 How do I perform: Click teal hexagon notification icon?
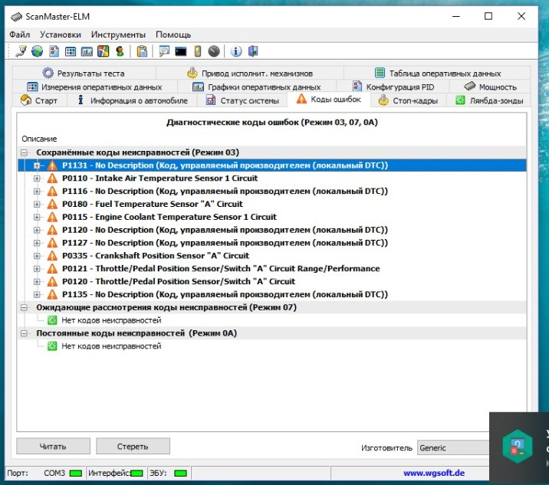(517, 446)
